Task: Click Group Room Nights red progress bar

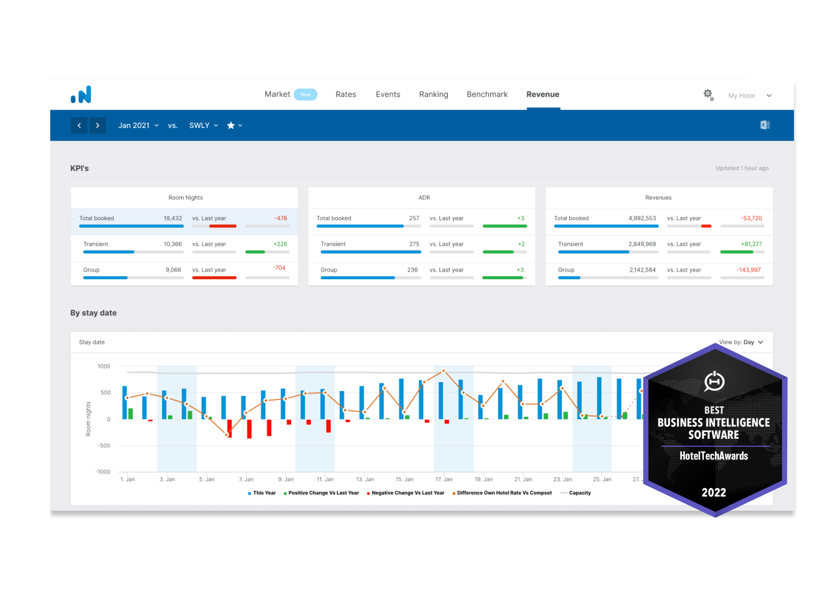Action: tap(214, 278)
